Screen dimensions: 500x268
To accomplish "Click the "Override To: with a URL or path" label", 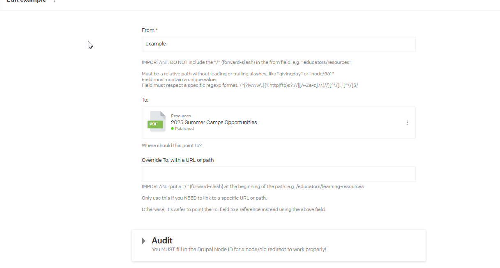I will tap(177, 160).
